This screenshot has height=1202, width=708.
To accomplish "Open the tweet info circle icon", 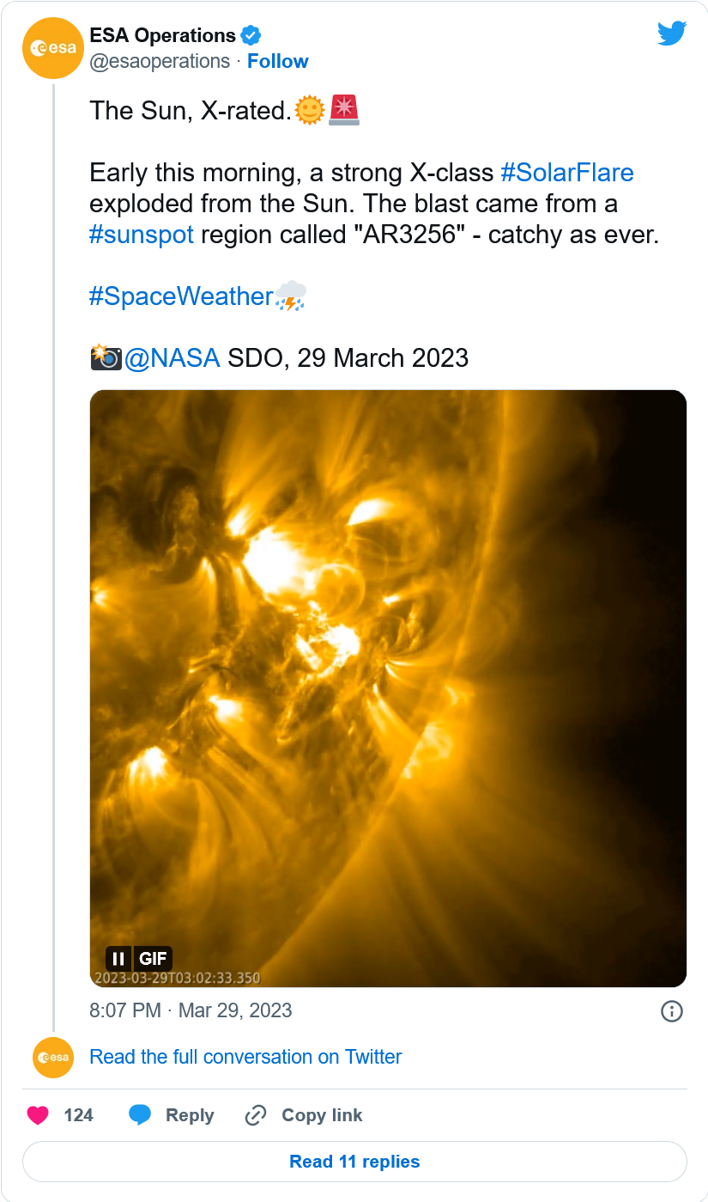I will tap(671, 1011).
